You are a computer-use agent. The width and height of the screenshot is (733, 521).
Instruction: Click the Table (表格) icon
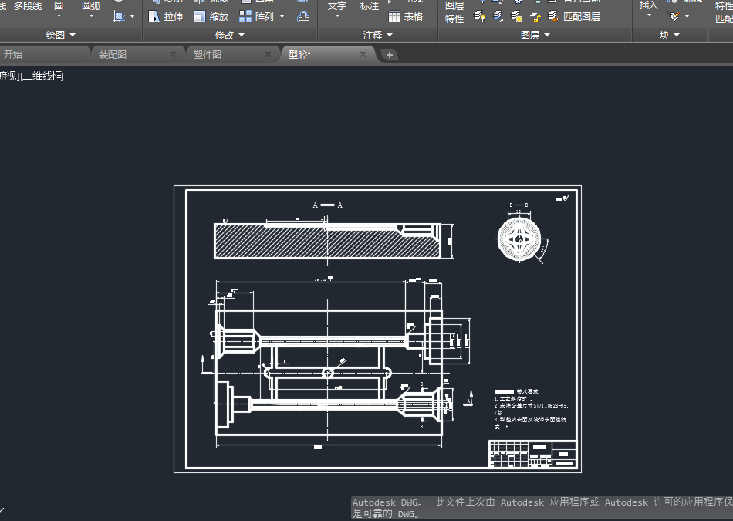(x=394, y=16)
